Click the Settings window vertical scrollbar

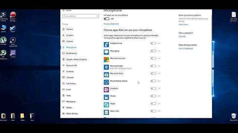coord(211,55)
